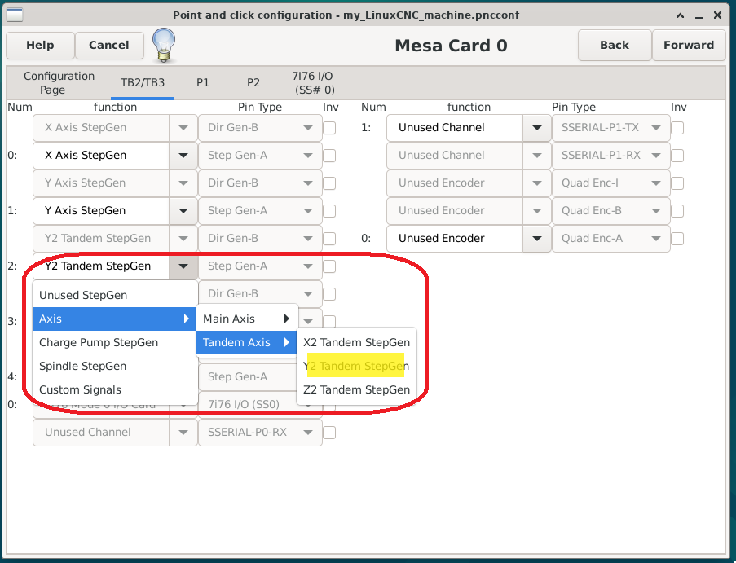Click the window menu icon in title bar

point(15,15)
